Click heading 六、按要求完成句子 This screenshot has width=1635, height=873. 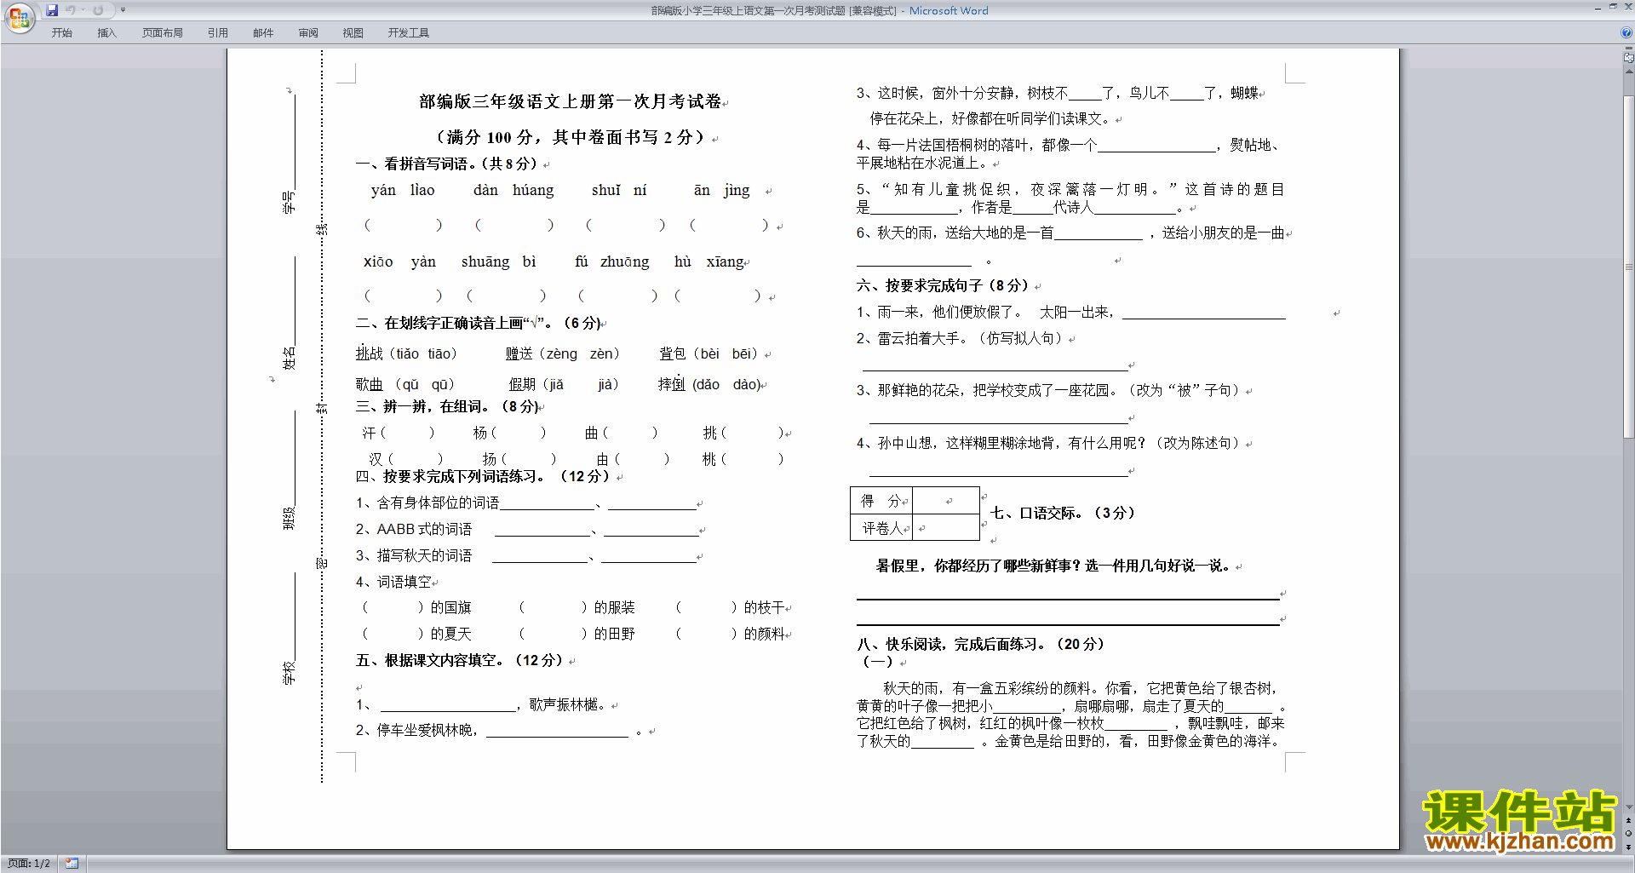click(943, 285)
